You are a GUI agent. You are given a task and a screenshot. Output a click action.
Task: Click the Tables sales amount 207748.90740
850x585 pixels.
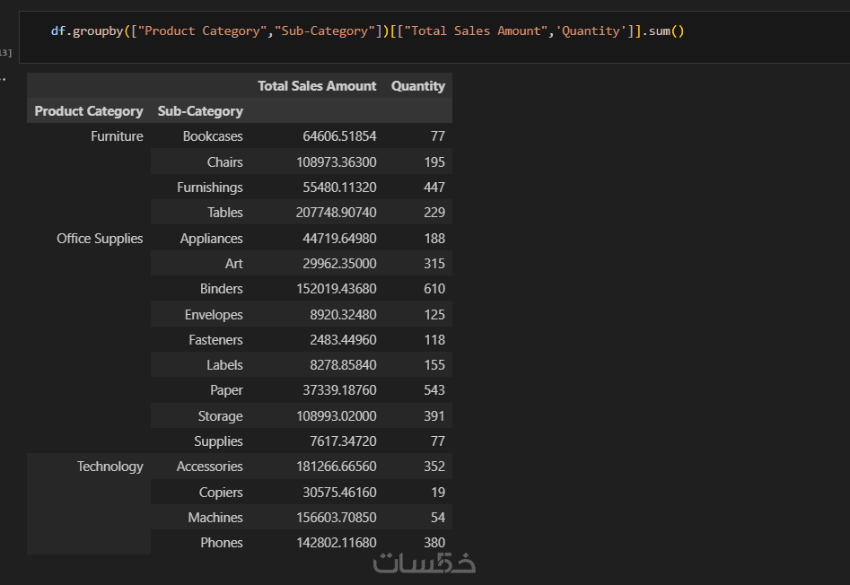pos(337,213)
